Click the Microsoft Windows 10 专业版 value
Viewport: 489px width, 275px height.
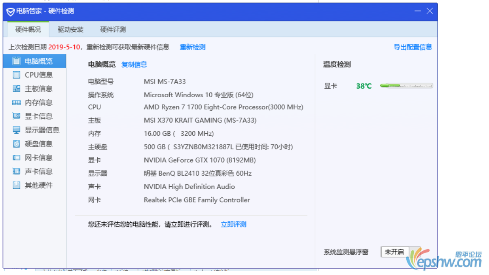tap(199, 95)
